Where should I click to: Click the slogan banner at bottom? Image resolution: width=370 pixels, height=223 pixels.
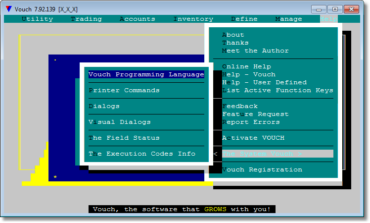(182, 209)
